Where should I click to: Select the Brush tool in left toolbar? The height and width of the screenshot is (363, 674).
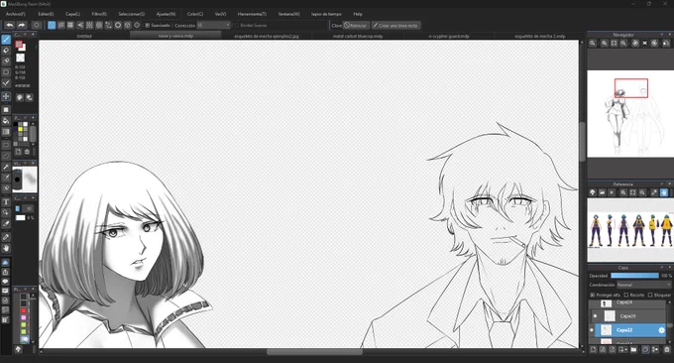pyautogui.click(x=6, y=40)
